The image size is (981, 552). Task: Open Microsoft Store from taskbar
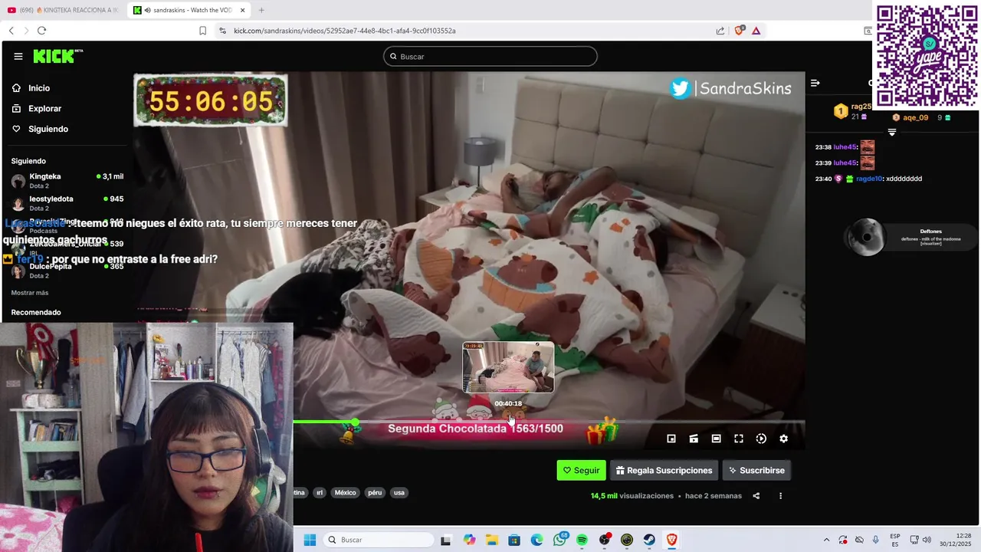click(514, 540)
